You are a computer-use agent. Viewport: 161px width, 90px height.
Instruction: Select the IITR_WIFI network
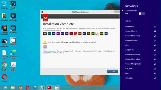click(x=141, y=68)
